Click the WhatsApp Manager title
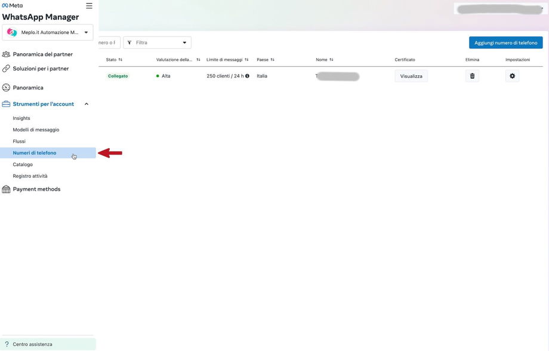The image size is (549, 351). pyautogui.click(x=40, y=17)
